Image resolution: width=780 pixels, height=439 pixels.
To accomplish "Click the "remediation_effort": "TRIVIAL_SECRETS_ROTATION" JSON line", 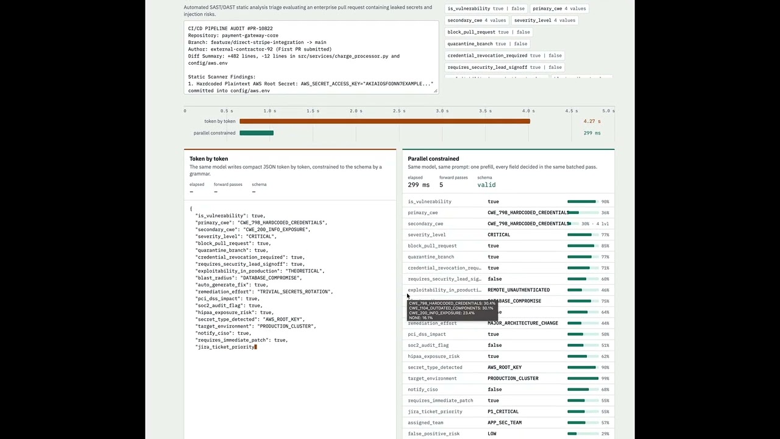I will 264,291.
